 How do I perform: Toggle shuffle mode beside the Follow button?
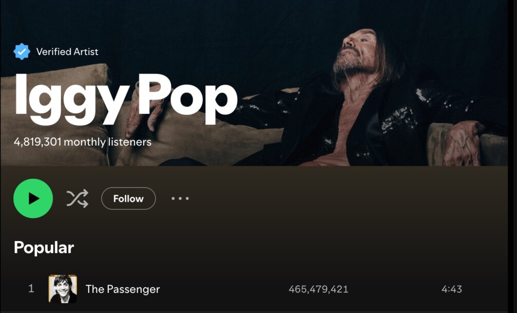78,199
